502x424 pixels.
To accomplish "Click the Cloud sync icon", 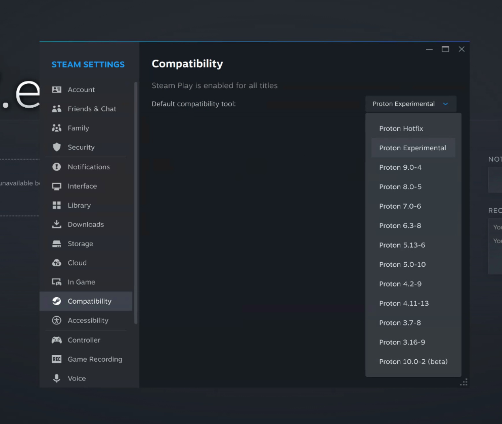I will pyautogui.click(x=57, y=263).
